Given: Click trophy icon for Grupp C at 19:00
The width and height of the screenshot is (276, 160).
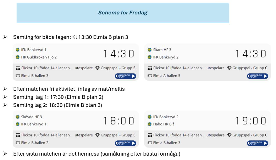Looking at the screenshot, I should click(229, 135).
